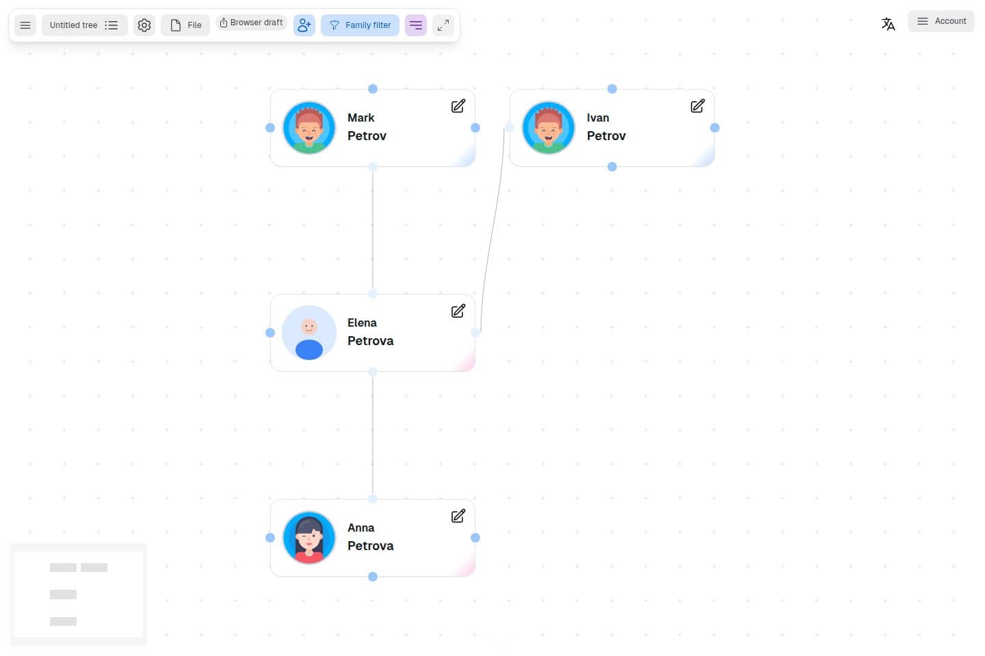
Task: Open the File menu
Action: [x=185, y=25]
